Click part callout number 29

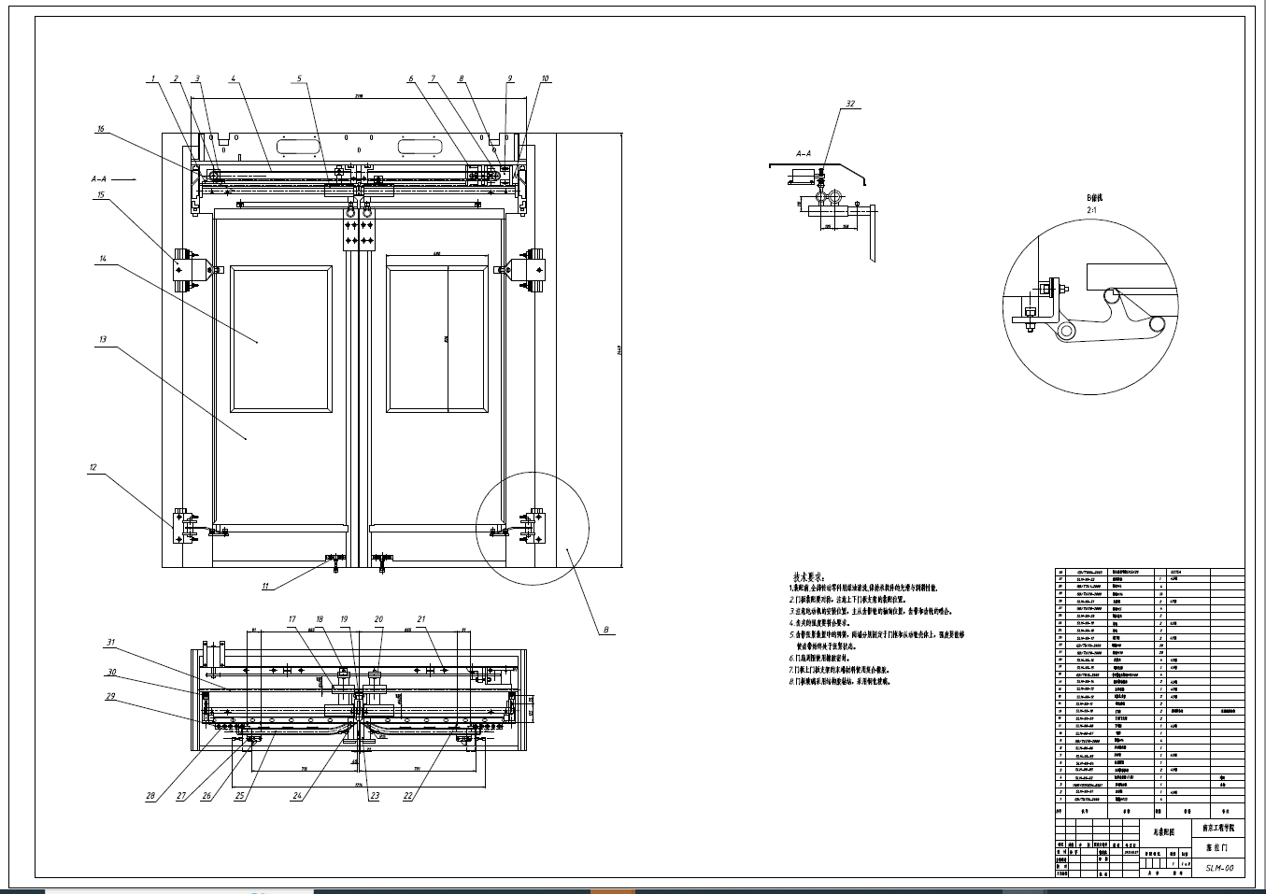tap(109, 695)
